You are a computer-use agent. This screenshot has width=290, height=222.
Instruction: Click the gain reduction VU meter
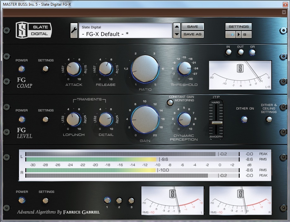pyautogui.click(x=240, y=75)
